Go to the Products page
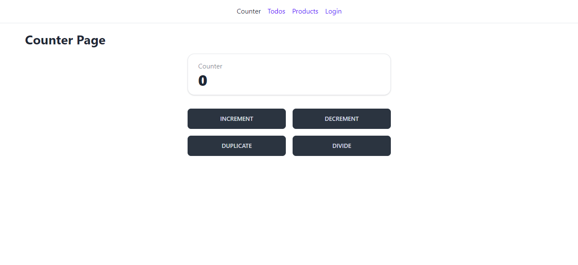The image size is (578, 265). pyautogui.click(x=305, y=11)
